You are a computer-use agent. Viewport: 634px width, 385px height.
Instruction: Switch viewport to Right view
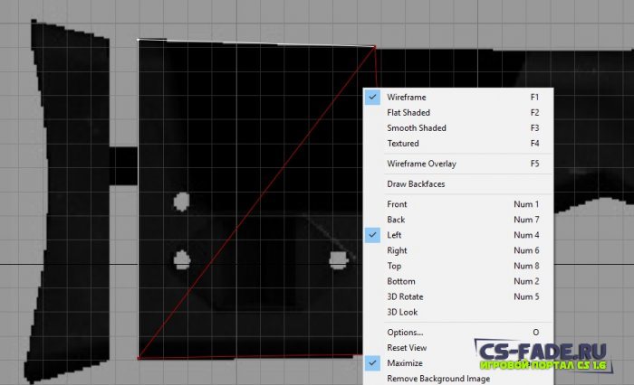(x=458, y=250)
